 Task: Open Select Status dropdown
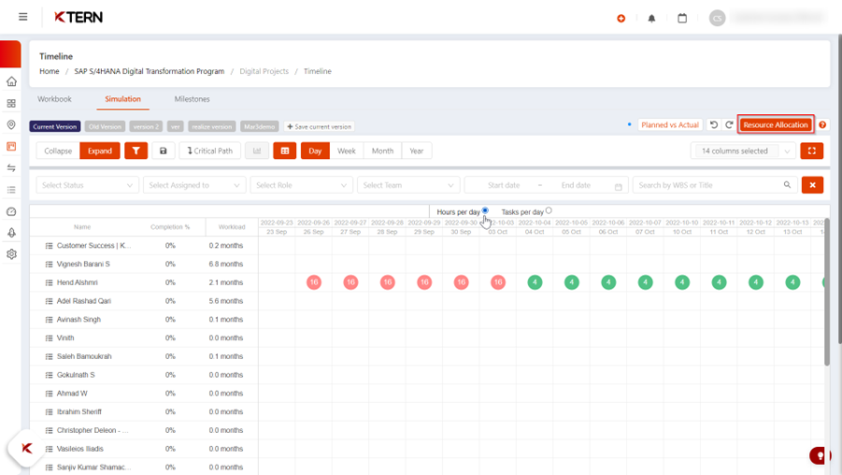[x=87, y=185]
